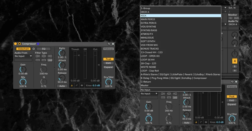Show transfer curve view in right Compressor
The image size is (252, 131).
tap(201, 122)
